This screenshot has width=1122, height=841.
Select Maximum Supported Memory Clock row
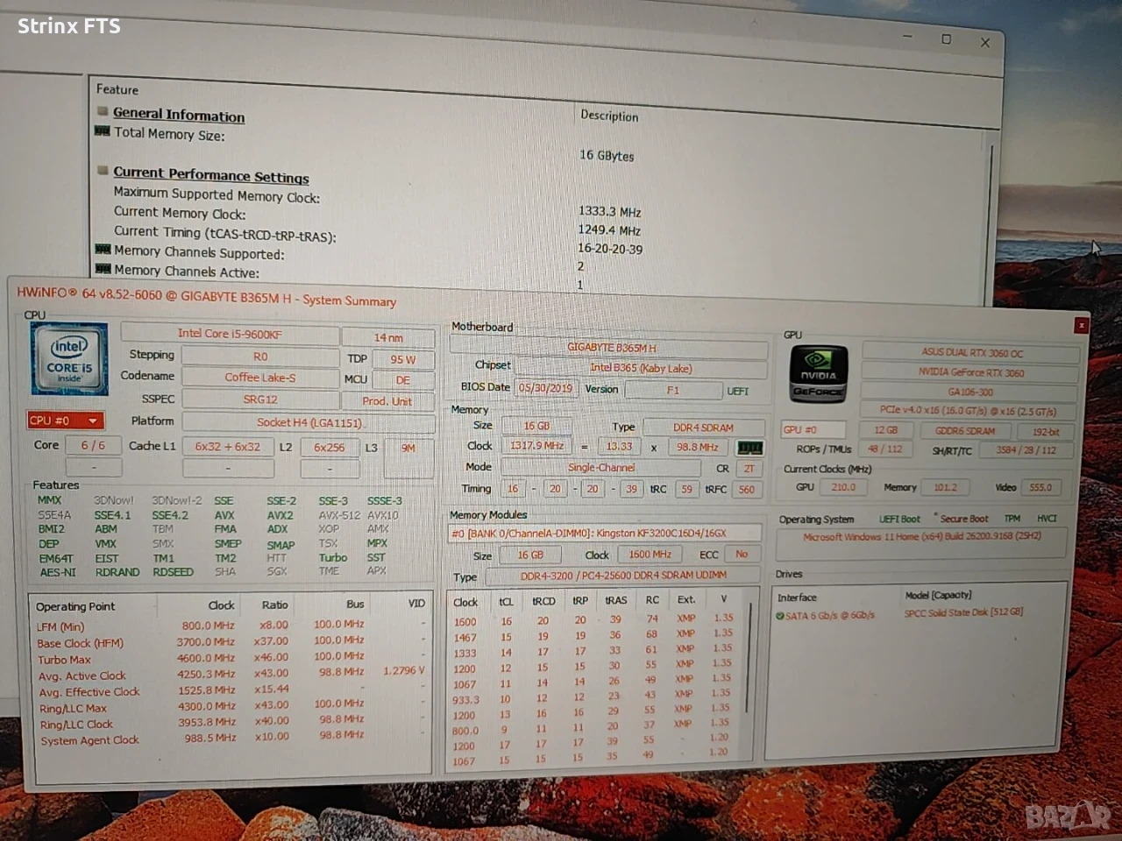[x=217, y=194]
